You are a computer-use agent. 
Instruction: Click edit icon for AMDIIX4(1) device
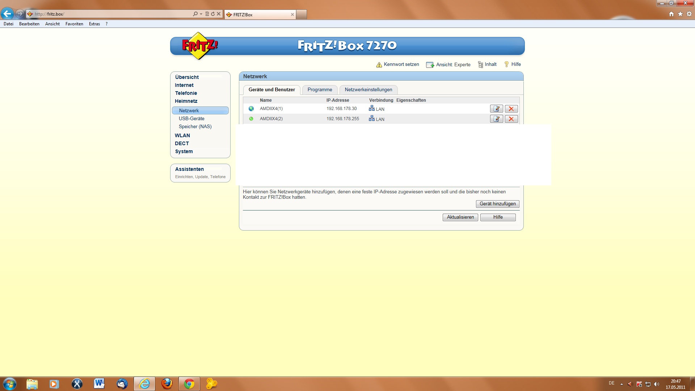tap(496, 109)
